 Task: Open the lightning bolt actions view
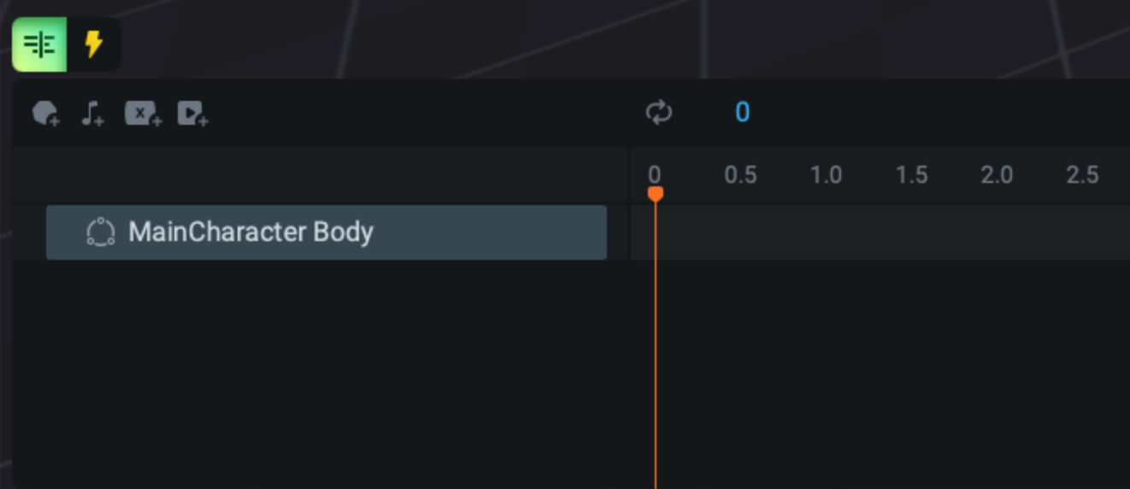(x=93, y=44)
